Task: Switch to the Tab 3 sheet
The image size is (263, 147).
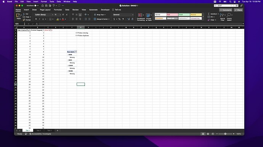Action: coord(49,130)
